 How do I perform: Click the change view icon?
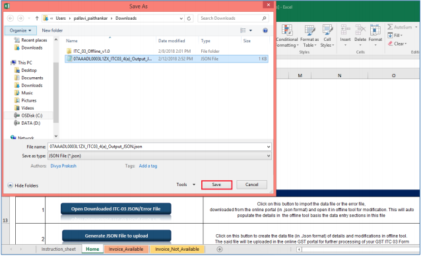[x=243, y=30]
